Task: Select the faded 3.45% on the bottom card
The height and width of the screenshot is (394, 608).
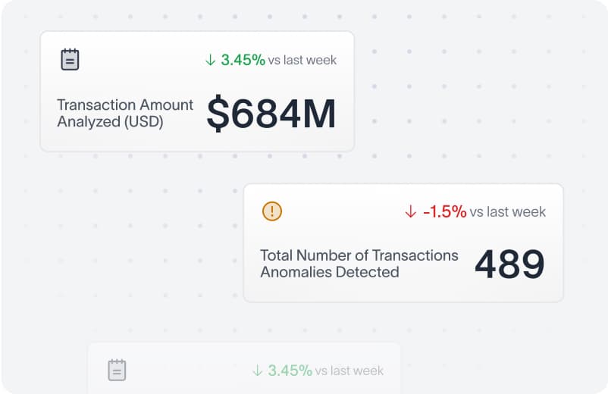Action: [x=290, y=371]
